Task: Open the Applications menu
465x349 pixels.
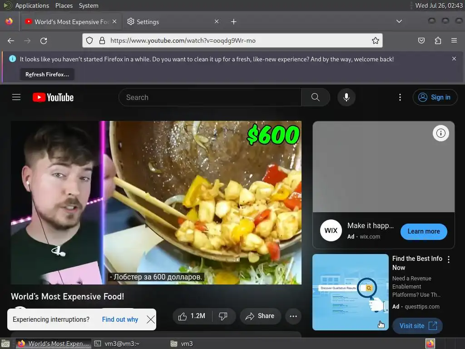Action: click(x=32, y=5)
